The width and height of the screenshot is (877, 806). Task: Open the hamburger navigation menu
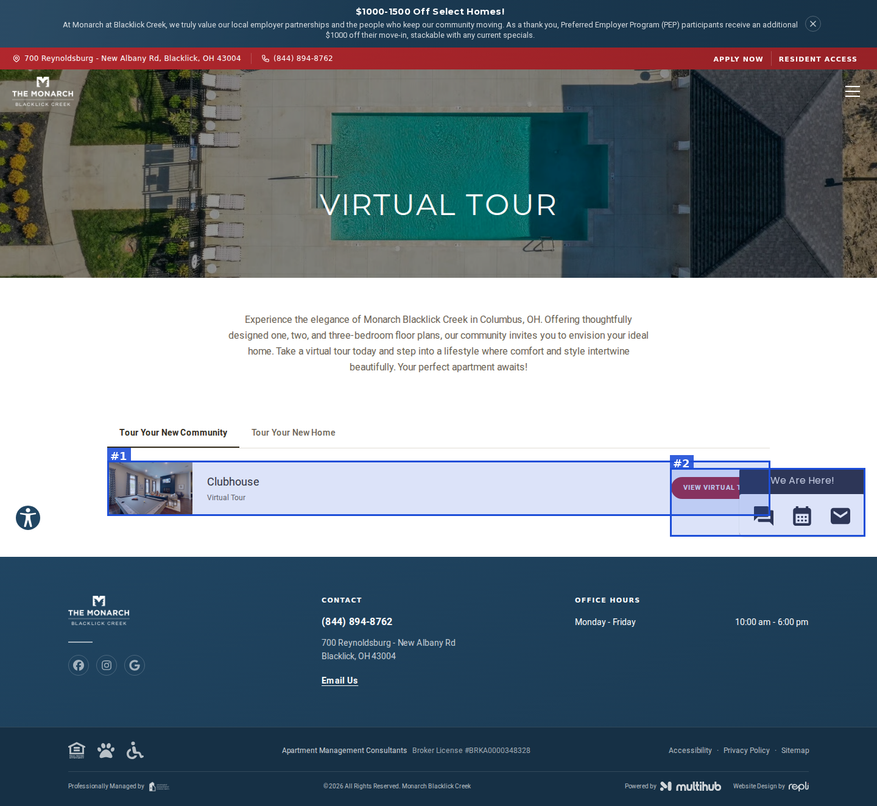[x=853, y=91]
